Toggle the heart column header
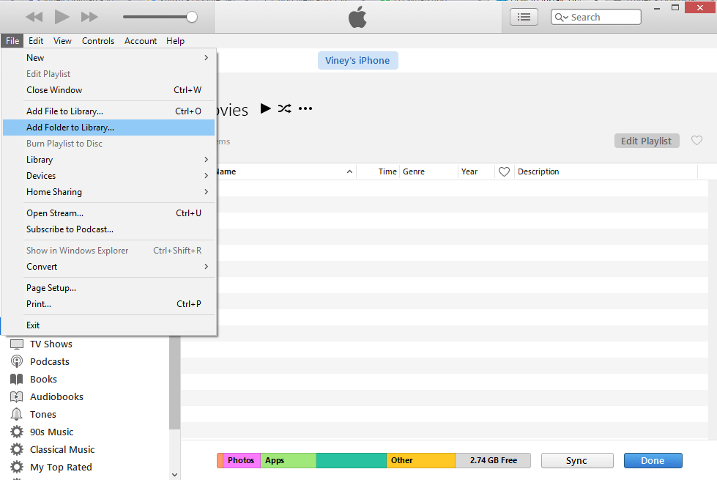This screenshot has width=717, height=480. coord(504,171)
